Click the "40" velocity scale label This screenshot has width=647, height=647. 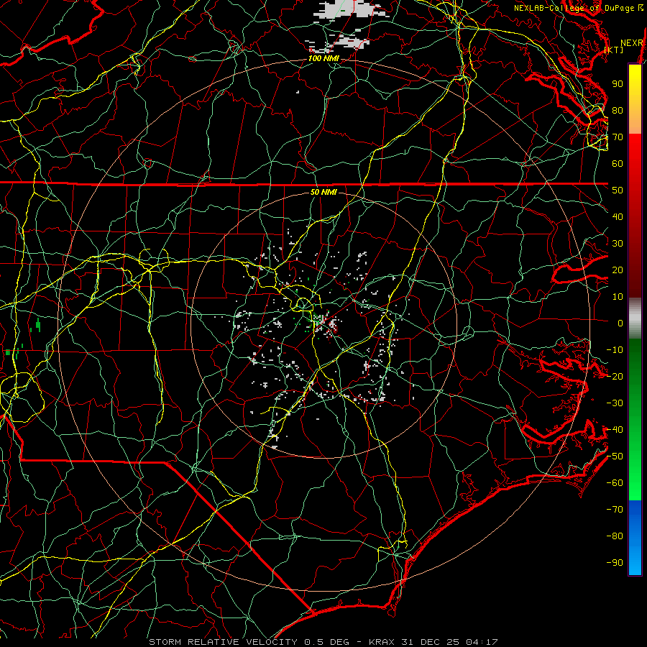pyautogui.click(x=618, y=217)
